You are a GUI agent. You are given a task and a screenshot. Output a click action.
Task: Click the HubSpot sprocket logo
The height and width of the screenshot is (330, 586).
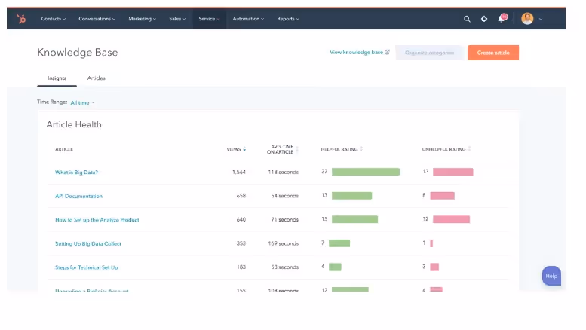click(21, 18)
